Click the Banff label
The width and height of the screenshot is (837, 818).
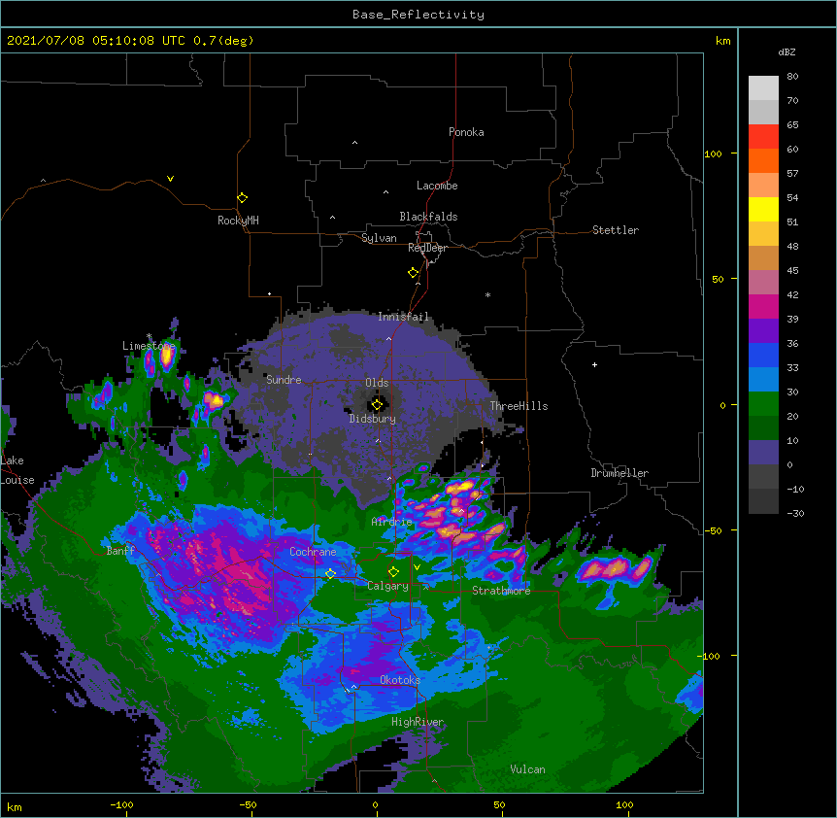click(x=120, y=551)
